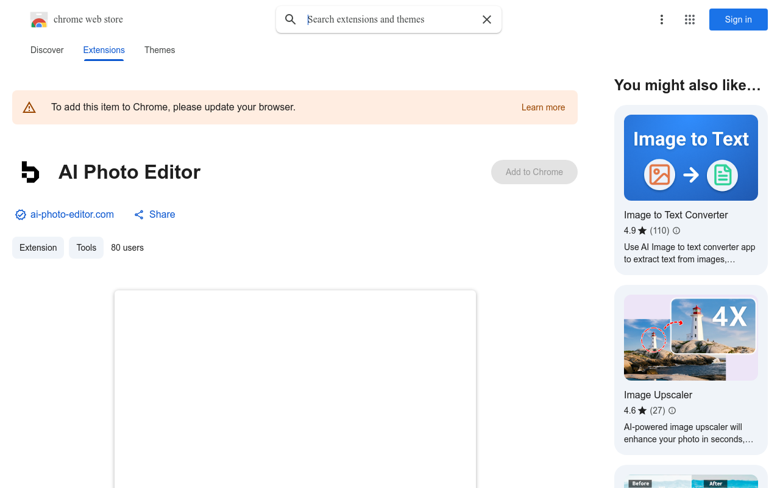Open the Image to Text thumbnail
The image size is (780, 488).
[x=691, y=158]
